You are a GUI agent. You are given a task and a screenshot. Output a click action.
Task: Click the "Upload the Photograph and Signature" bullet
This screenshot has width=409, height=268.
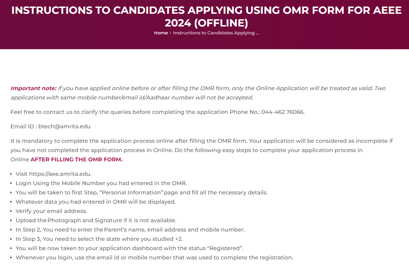coord(96,220)
